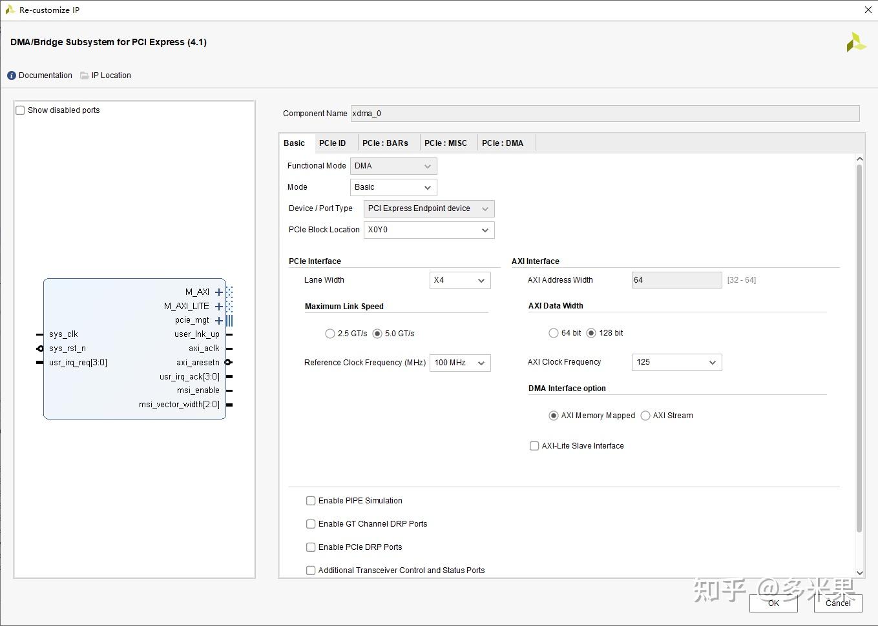Click the OK button

(773, 603)
